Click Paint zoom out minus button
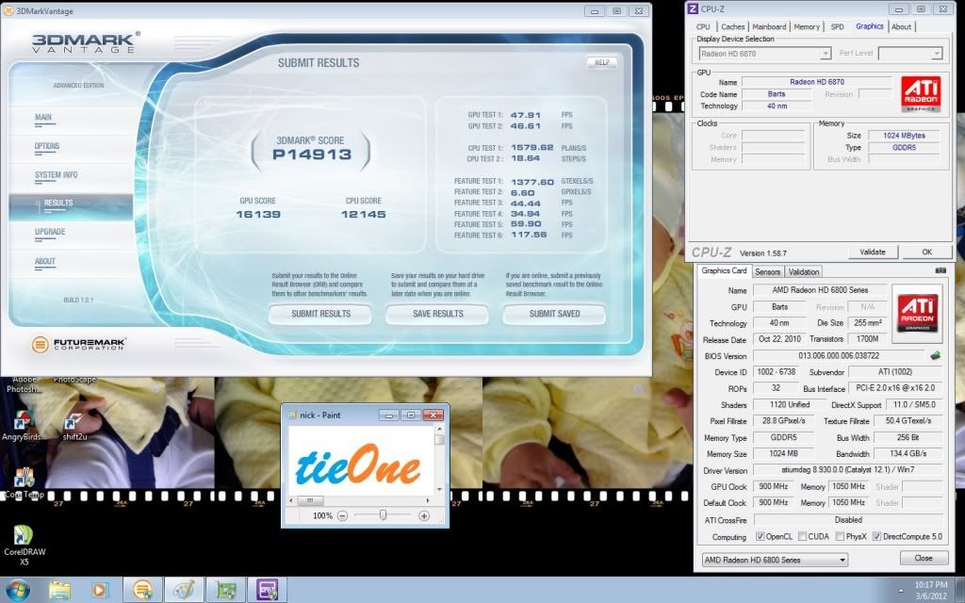Image resolution: width=965 pixels, height=603 pixels. 342,515
